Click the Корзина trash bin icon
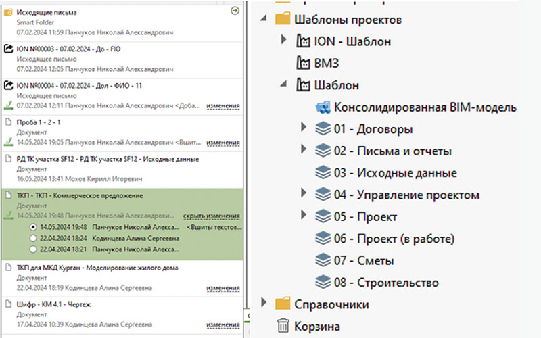Viewport: 541px width, 338px height. (x=283, y=326)
